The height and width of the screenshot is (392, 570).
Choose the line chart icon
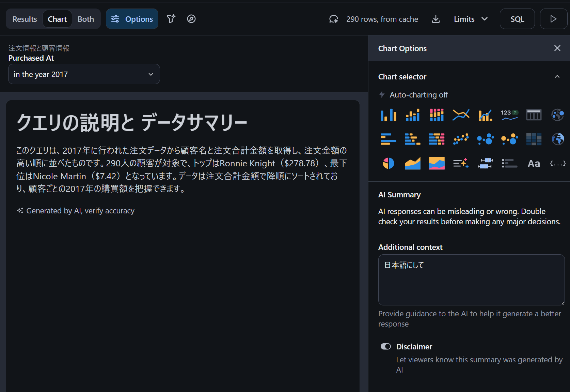461,115
